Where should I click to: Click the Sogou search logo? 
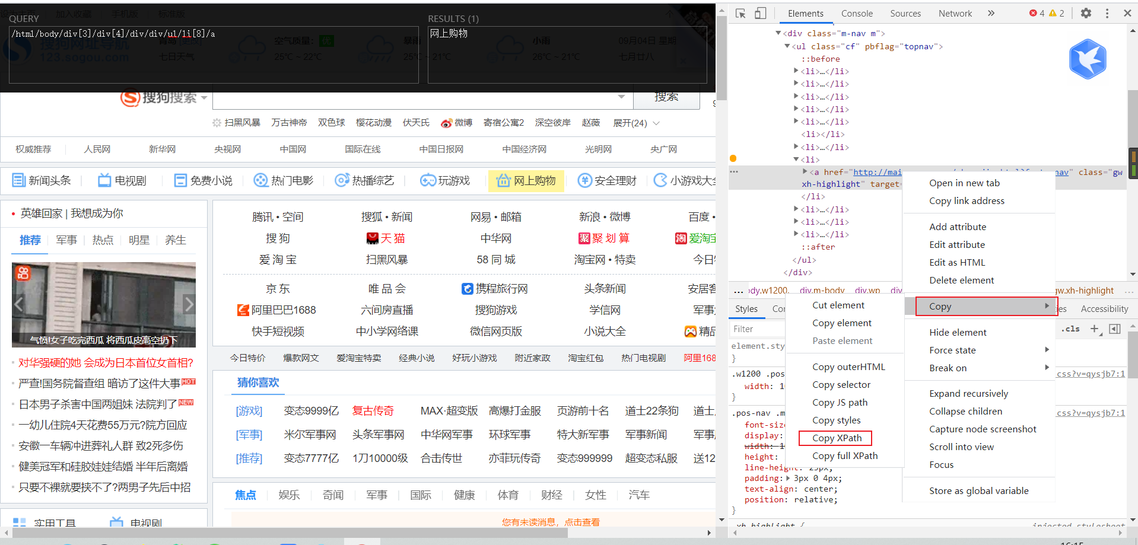click(159, 97)
